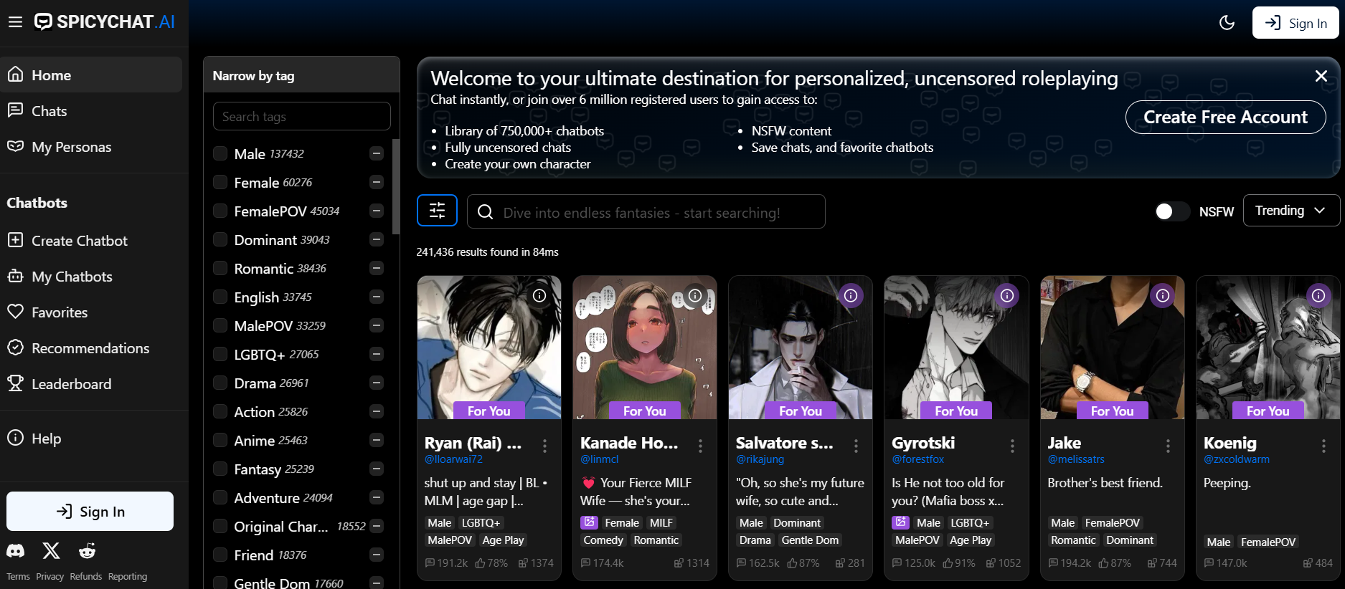Show info for Koenig card
Image resolution: width=1345 pixels, height=589 pixels.
click(x=1318, y=295)
